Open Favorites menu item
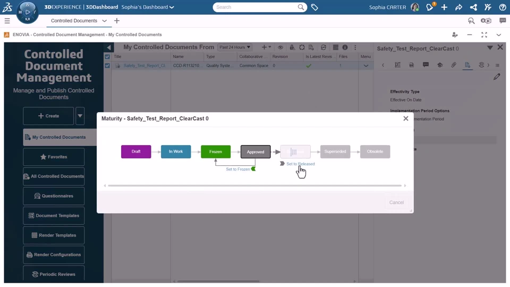Screen dimensions: 510x287 [x=54, y=157]
